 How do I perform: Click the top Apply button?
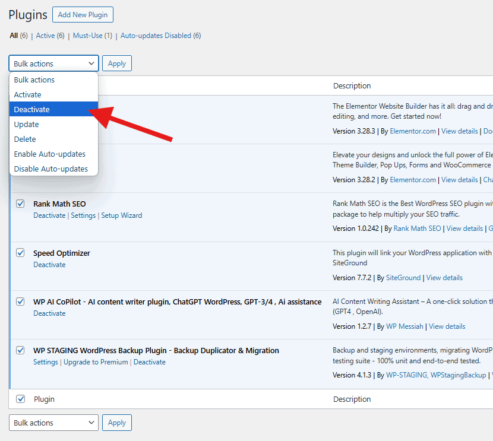coord(117,64)
